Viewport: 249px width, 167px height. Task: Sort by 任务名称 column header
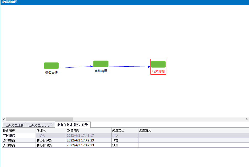tap(18, 130)
